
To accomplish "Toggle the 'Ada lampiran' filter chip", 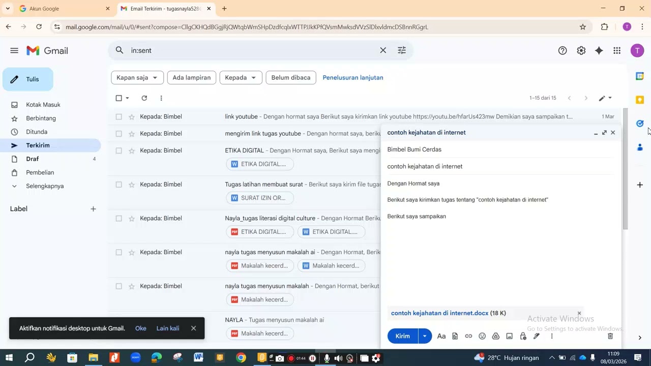I will [x=192, y=78].
